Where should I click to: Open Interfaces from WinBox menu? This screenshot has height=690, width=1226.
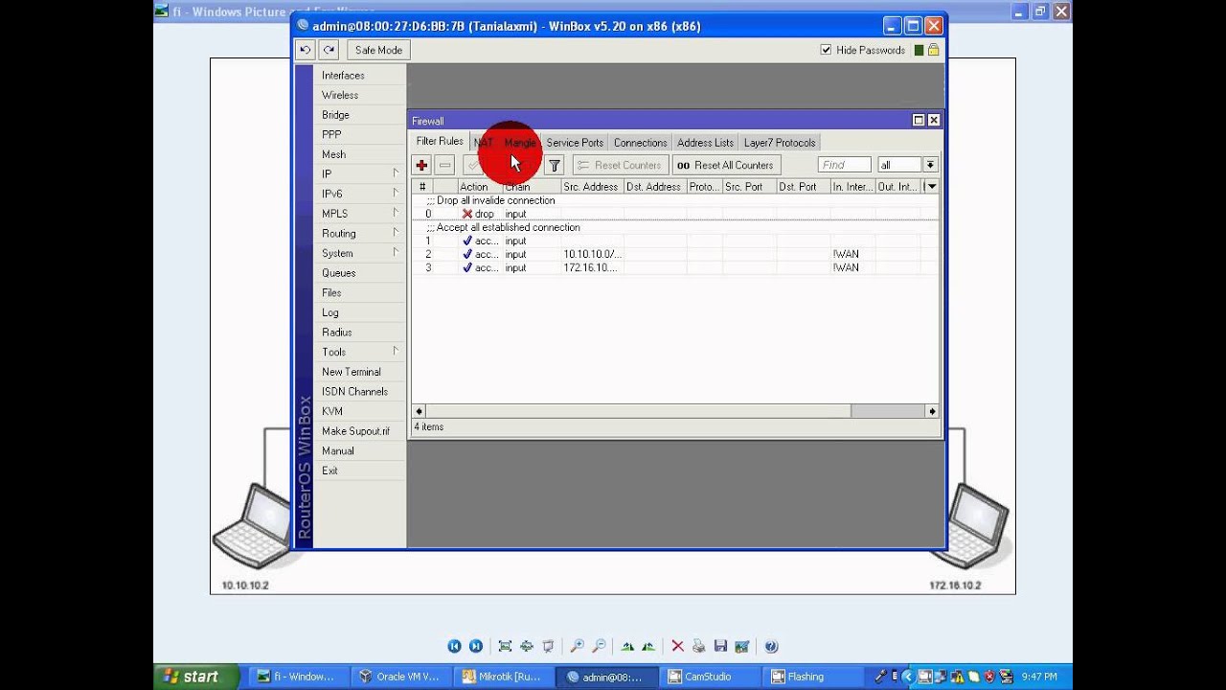(359, 75)
